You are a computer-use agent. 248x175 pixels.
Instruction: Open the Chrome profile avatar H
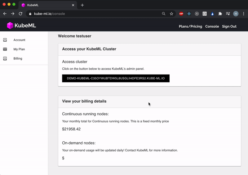pyautogui.click(x=236, y=14)
